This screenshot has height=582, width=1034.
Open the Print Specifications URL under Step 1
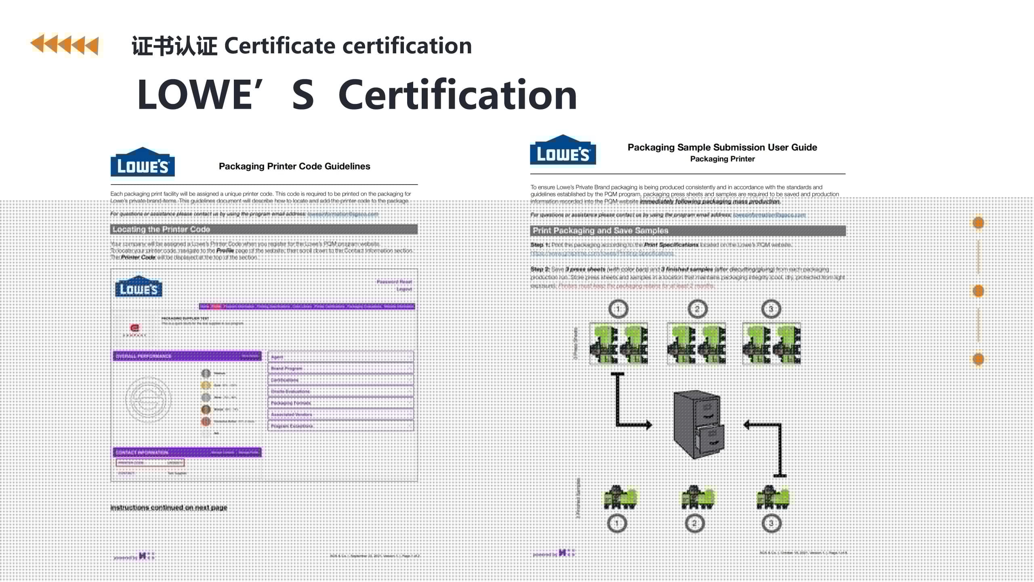pos(602,254)
